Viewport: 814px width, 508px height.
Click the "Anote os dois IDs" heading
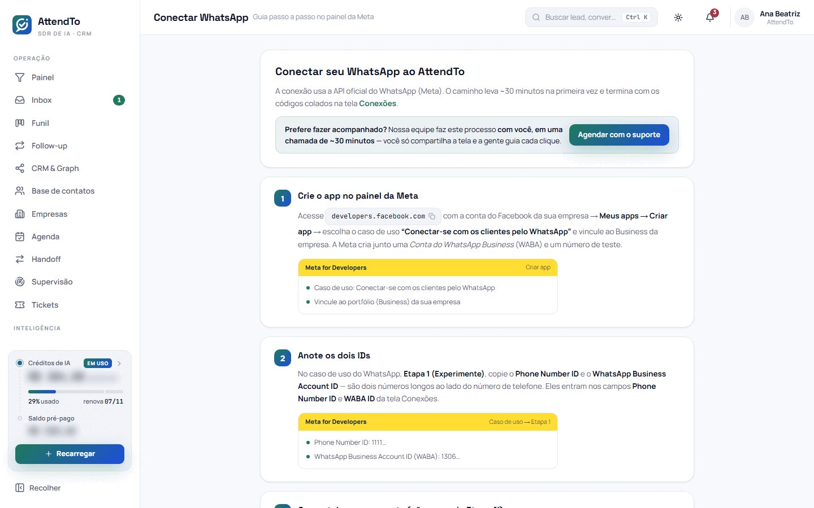(334, 356)
